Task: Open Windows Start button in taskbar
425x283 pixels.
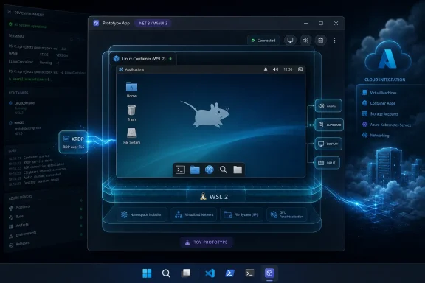Action: (147, 273)
